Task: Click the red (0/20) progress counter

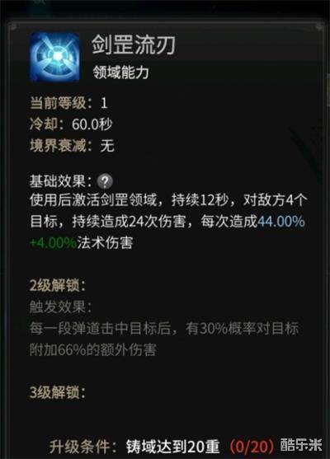Action: (252, 447)
